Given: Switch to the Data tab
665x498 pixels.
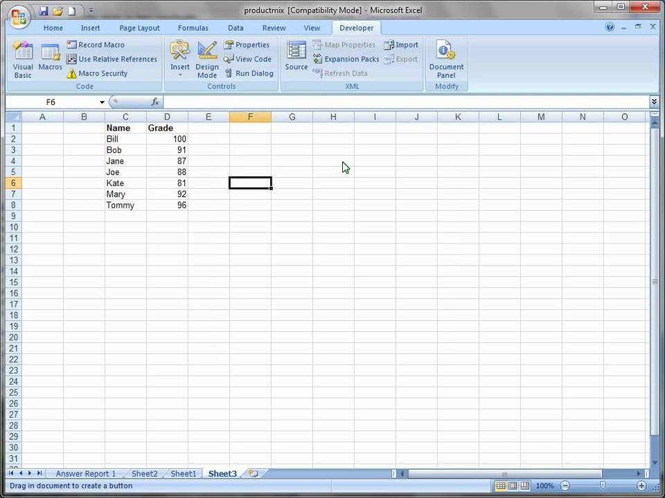Looking at the screenshot, I should click(x=236, y=28).
